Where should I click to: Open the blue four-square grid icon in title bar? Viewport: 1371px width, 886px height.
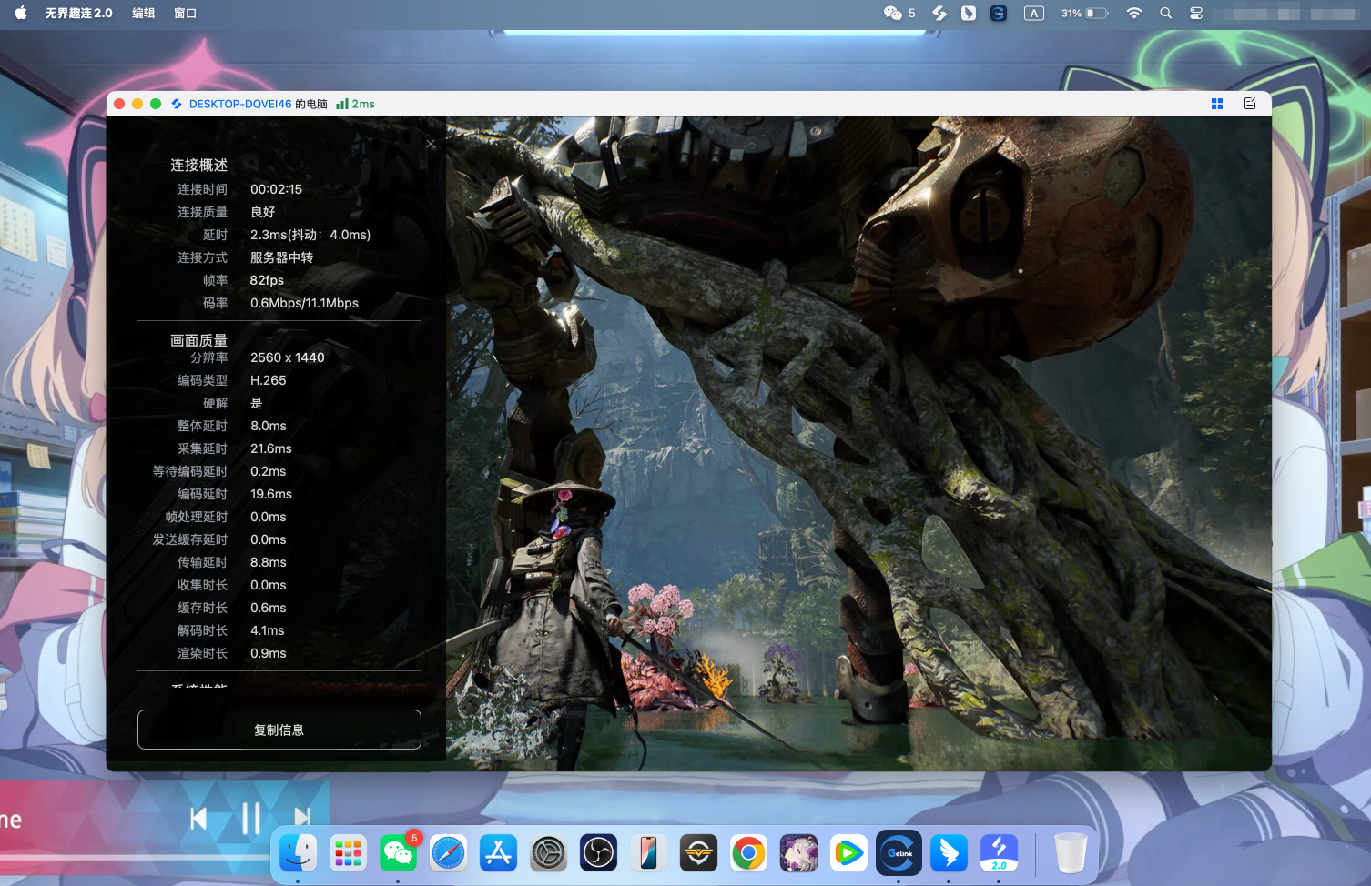pos(1217,104)
